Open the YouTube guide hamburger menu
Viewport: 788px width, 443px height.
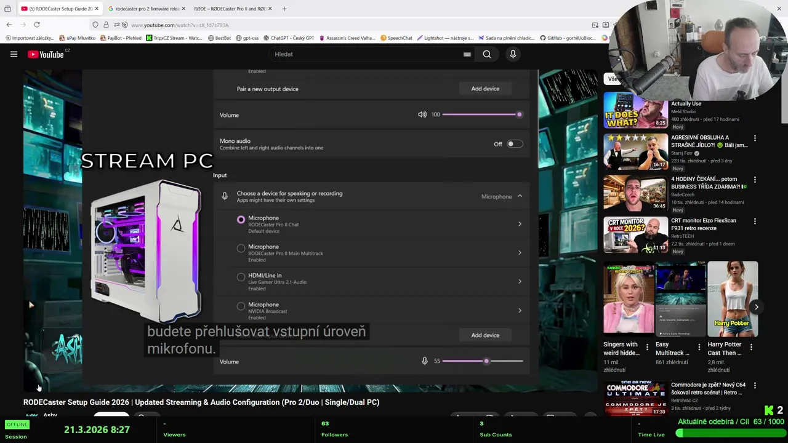(x=14, y=54)
